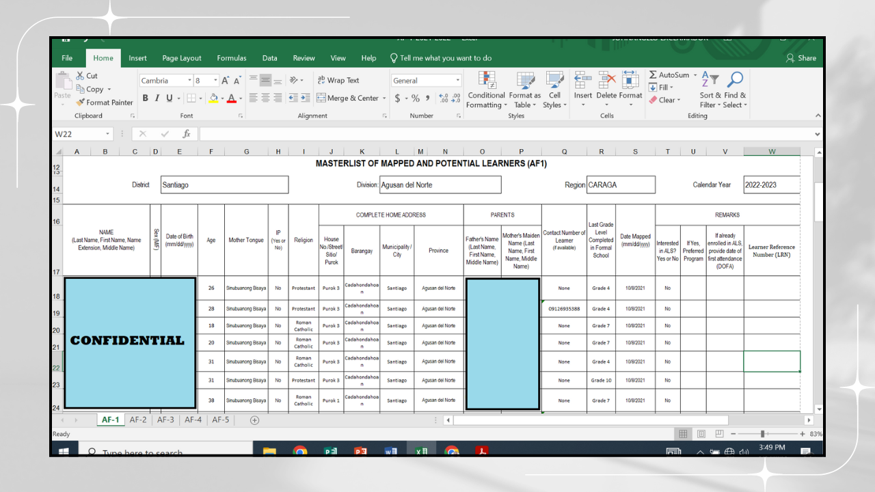Open the Name Box dropdown for W22
The height and width of the screenshot is (492, 875).
point(107,135)
